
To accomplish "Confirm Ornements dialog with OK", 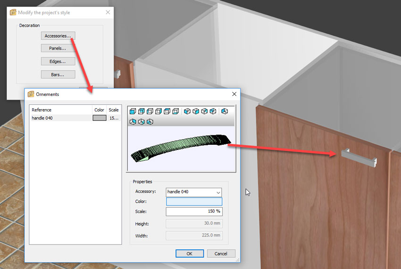I will point(190,253).
